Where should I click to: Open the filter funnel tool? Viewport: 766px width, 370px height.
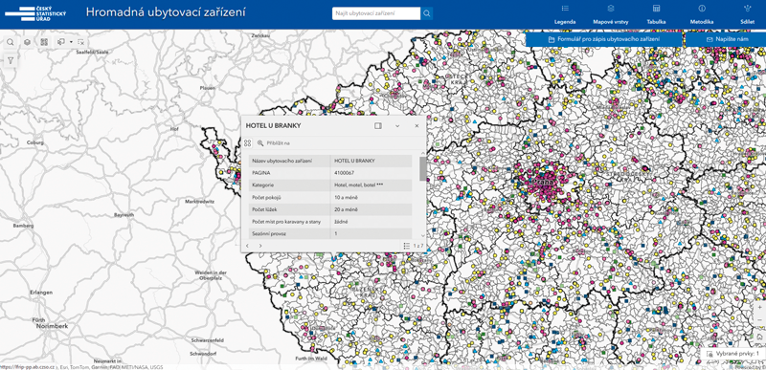(x=11, y=60)
